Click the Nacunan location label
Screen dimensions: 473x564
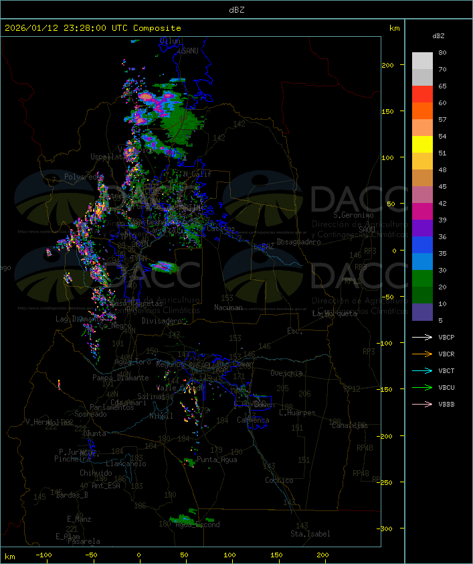pyautogui.click(x=228, y=307)
